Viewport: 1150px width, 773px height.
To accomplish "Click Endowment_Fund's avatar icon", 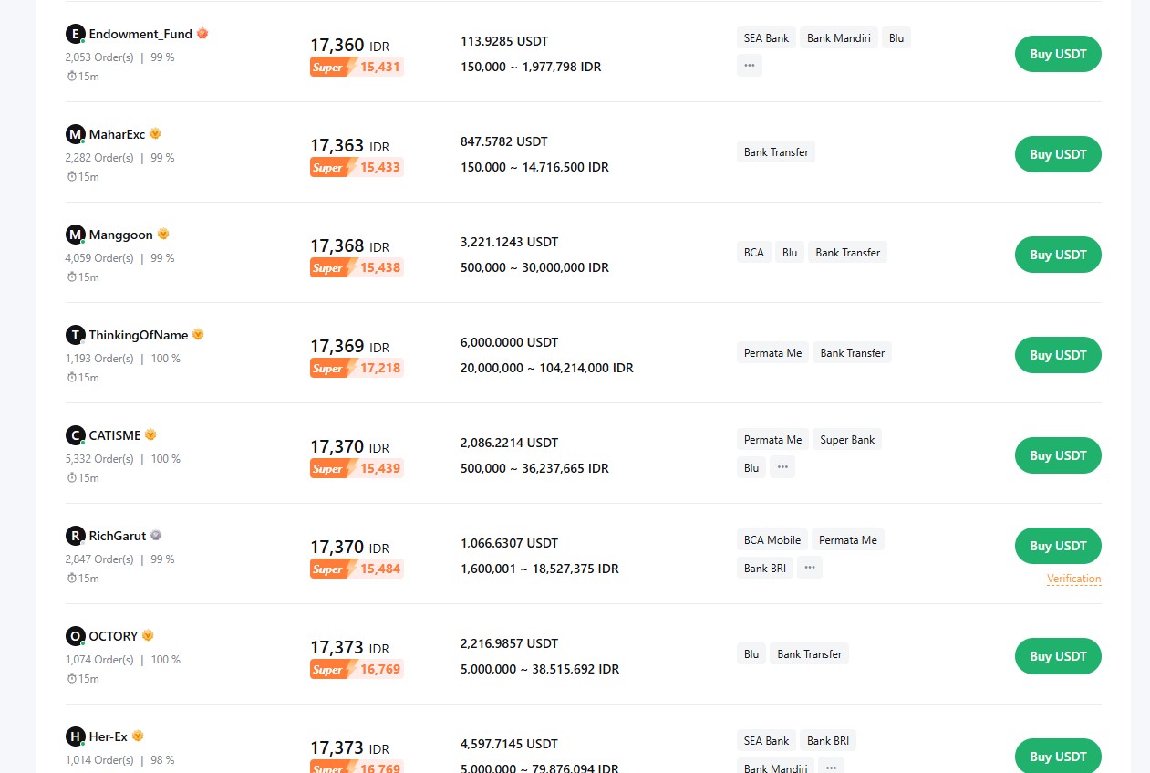I will click(75, 34).
